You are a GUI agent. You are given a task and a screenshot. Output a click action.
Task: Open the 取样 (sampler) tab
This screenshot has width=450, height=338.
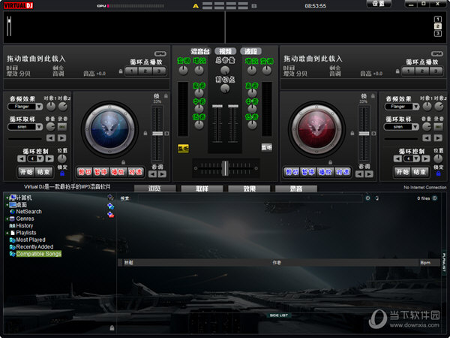pyautogui.click(x=202, y=189)
